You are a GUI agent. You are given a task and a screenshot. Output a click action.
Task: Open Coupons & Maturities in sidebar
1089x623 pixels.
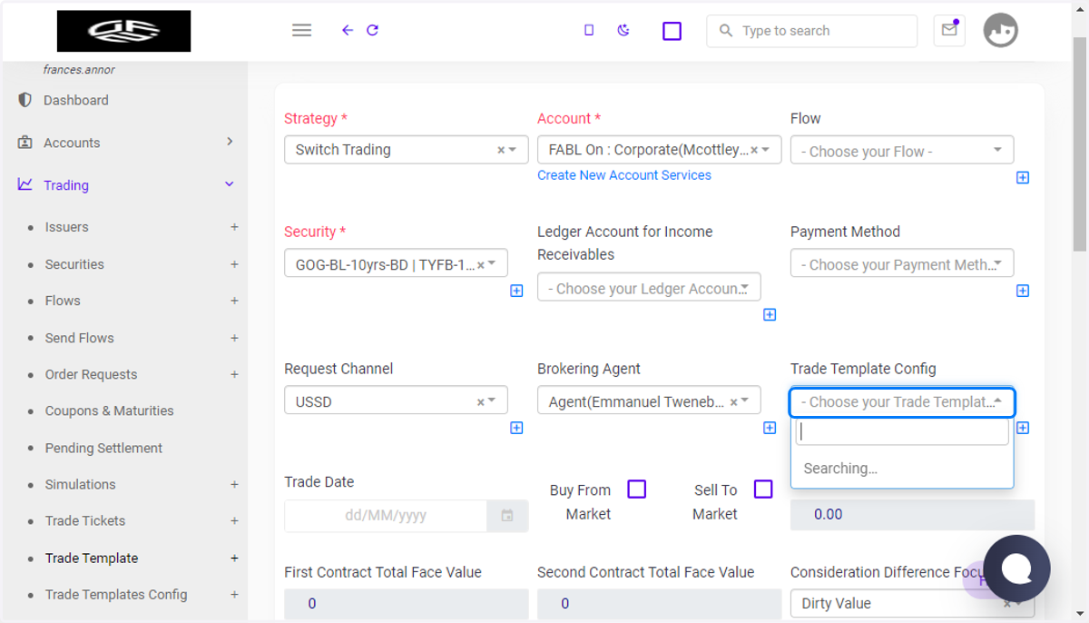tap(110, 410)
